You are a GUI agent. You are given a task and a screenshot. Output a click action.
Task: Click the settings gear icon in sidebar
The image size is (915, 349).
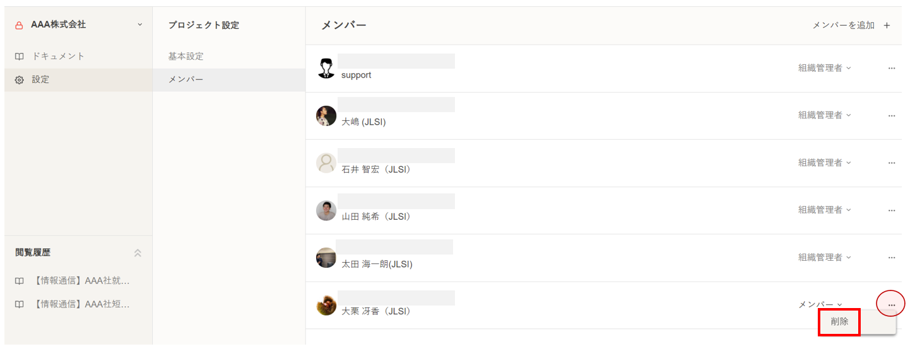tap(20, 80)
